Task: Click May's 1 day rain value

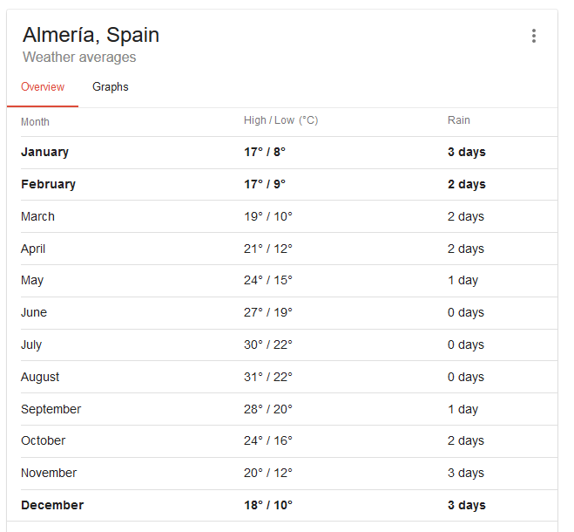Action: pyautogui.click(x=463, y=280)
